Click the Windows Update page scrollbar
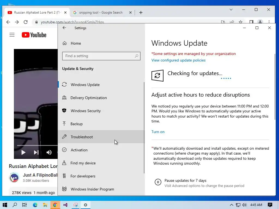The width and height of the screenshot is (279, 209). [275, 86]
